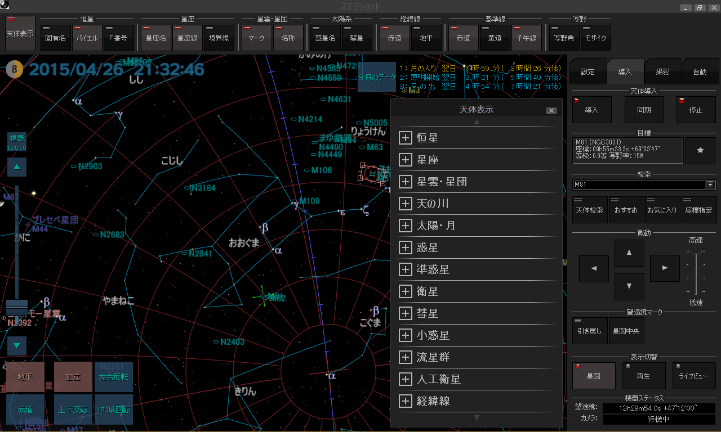Click the M82 target marker on star map

(x=264, y=297)
